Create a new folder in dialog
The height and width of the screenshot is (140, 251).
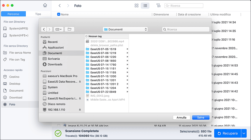(x=70, y=29)
